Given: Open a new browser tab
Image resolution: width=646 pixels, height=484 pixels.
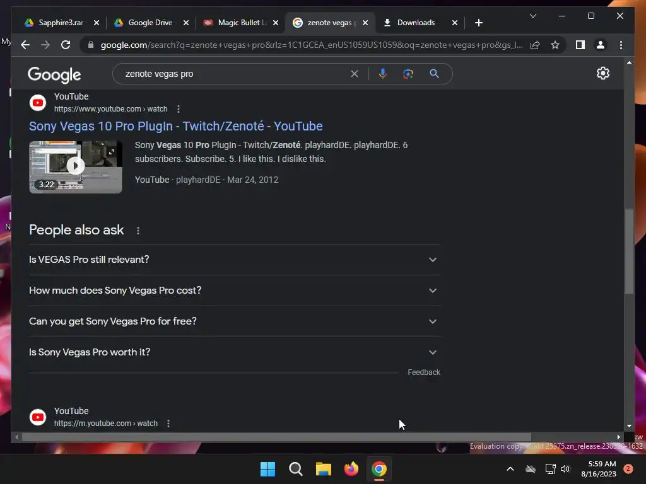Looking at the screenshot, I should pyautogui.click(x=478, y=23).
